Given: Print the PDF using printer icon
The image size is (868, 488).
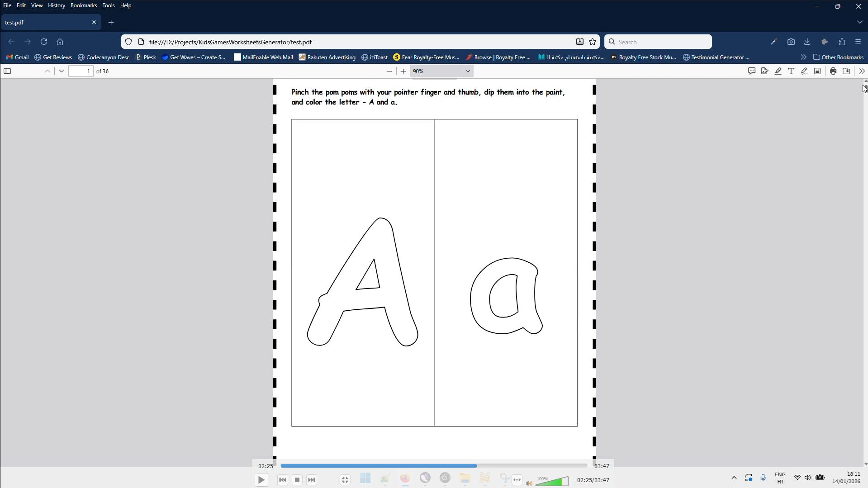Looking at the screenshot, I should click(x=833, y=71).
